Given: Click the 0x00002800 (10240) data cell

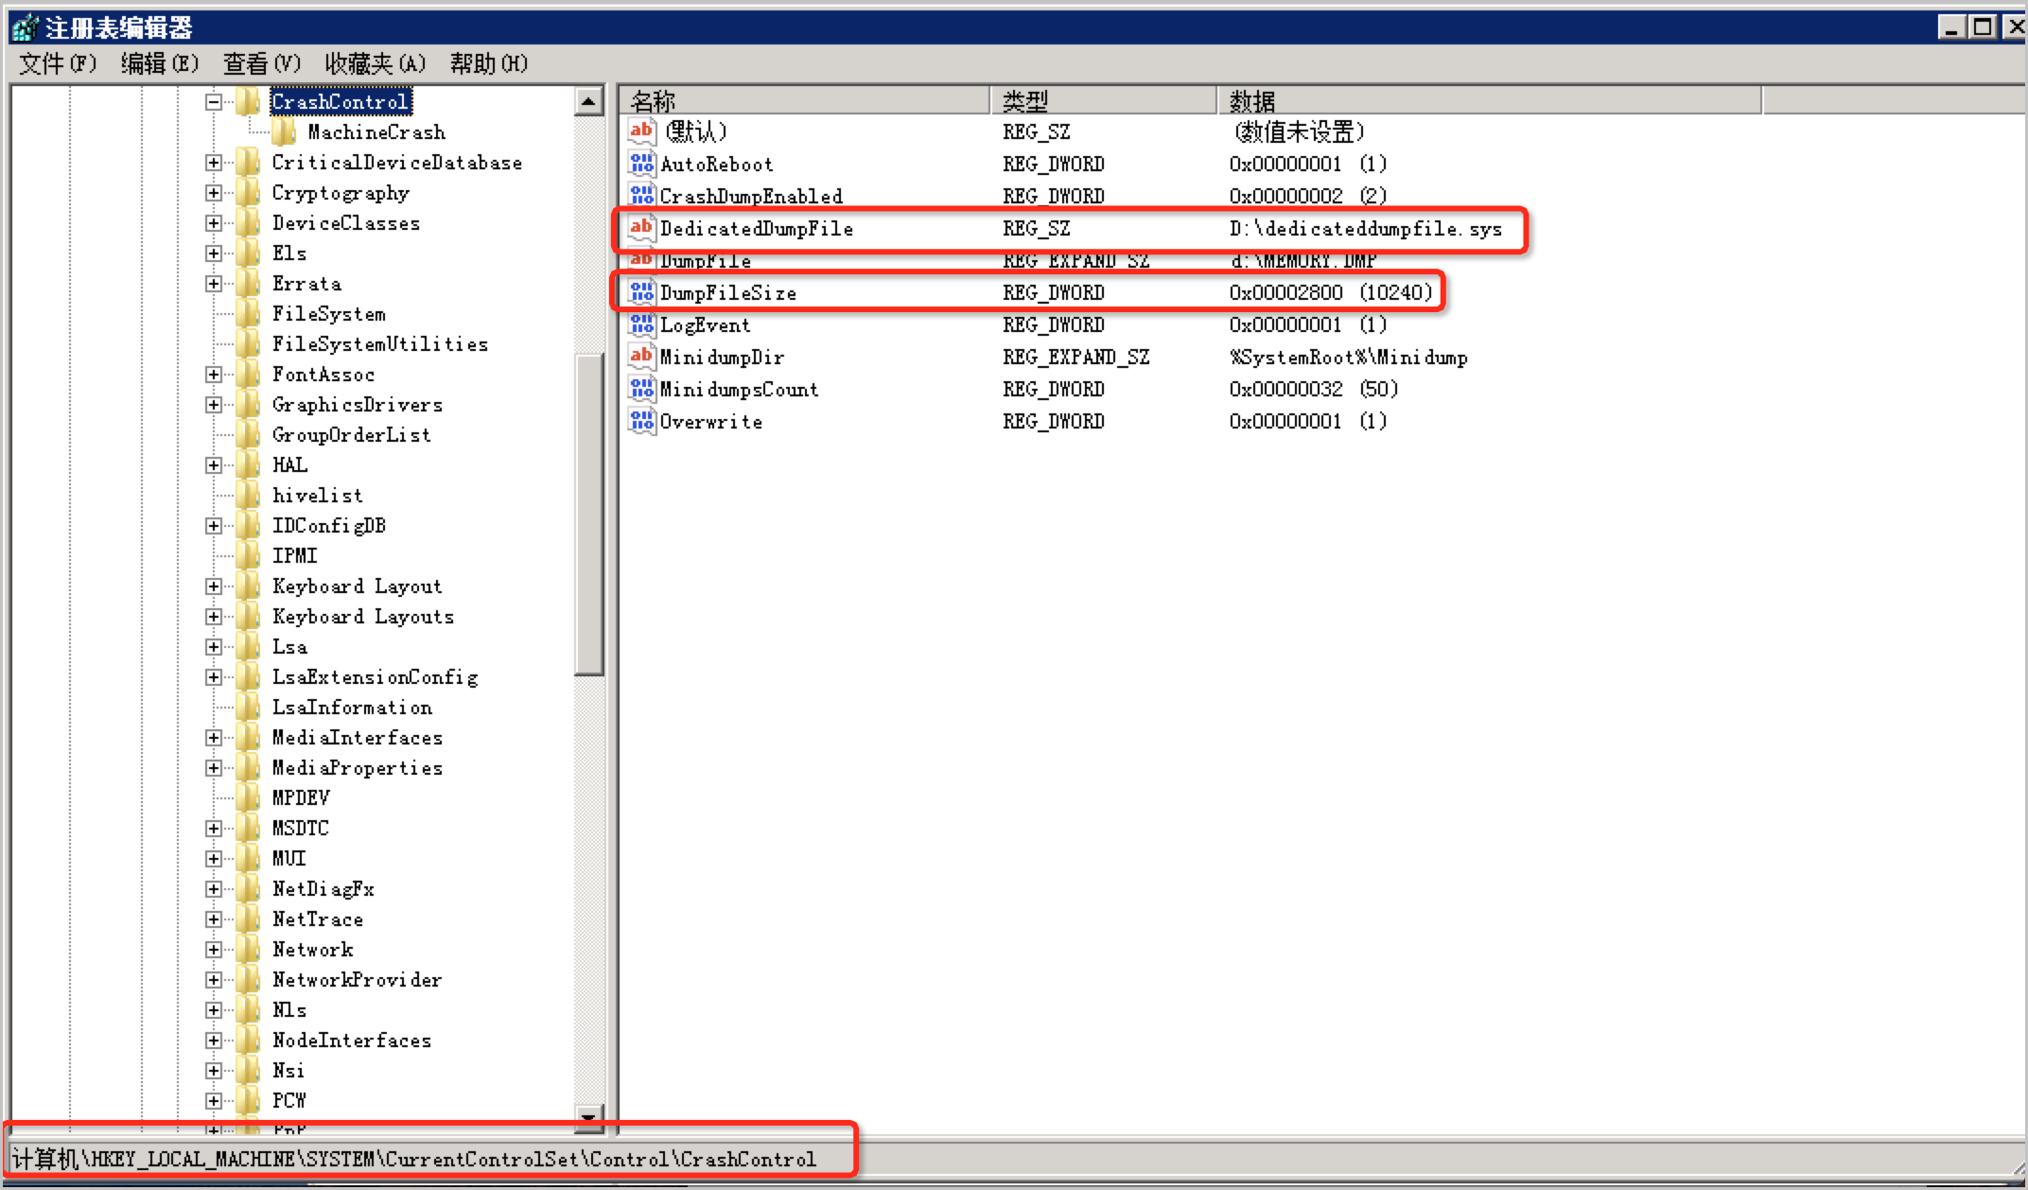Looking at the screenshot, I should tap(1331, 292).
